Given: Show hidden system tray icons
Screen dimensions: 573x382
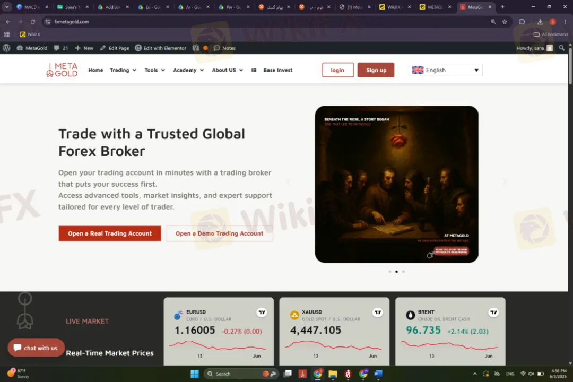Looking at the screenshot, I should click(475, 374).
